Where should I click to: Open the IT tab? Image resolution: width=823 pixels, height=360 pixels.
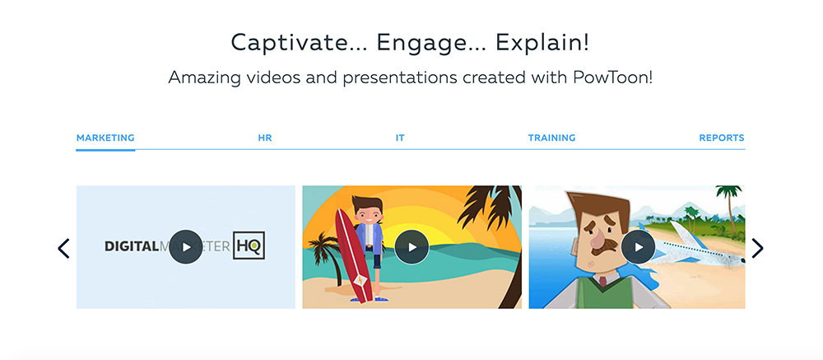tap(400, 138)
